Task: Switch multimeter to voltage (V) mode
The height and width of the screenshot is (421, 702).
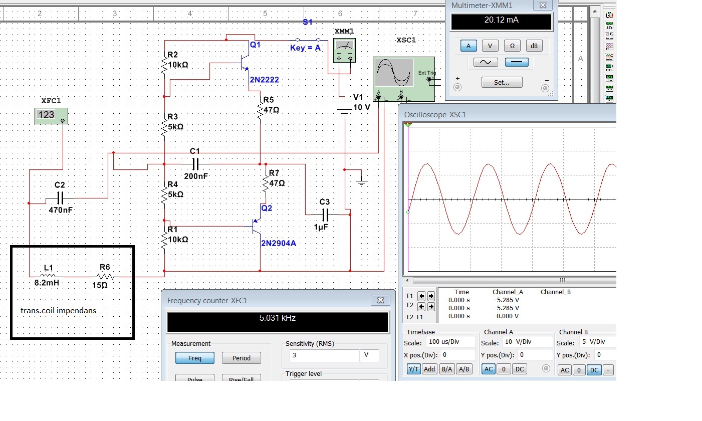Action: pyautogui.click(x=490, y=46)
